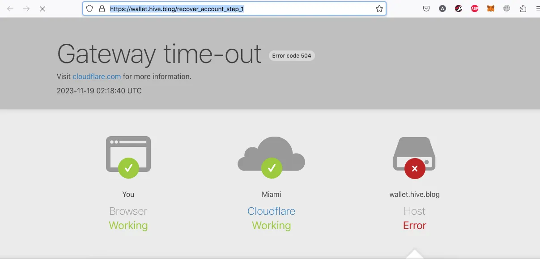This screenshot has width=540, height=259.
Task: Open the Firefox hamburger application menu
Action: pos(537,8)
